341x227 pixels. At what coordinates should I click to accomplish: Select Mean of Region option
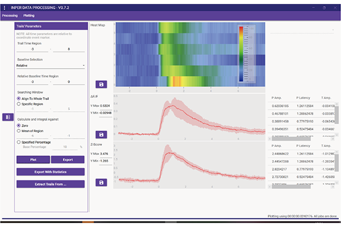click(19, 131)
